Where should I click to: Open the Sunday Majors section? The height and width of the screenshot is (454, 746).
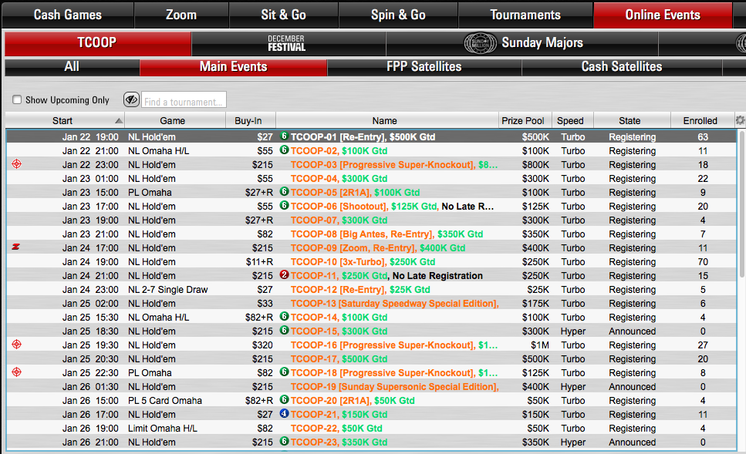[x=542, y=43]
